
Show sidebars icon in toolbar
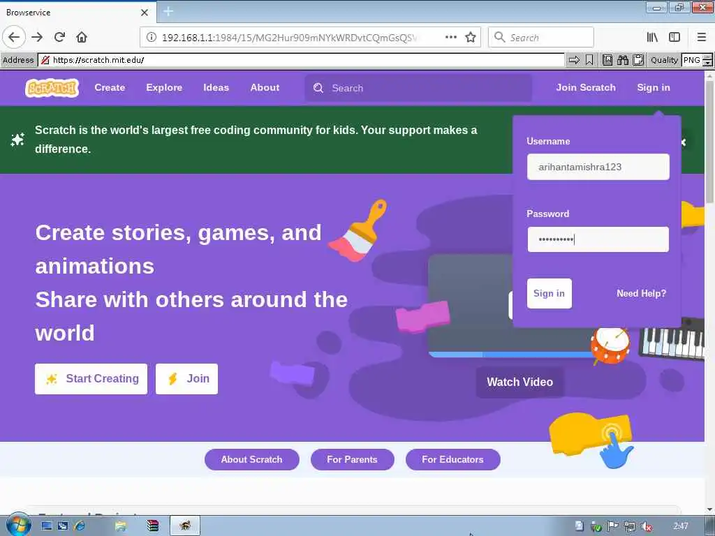(675, 37)
